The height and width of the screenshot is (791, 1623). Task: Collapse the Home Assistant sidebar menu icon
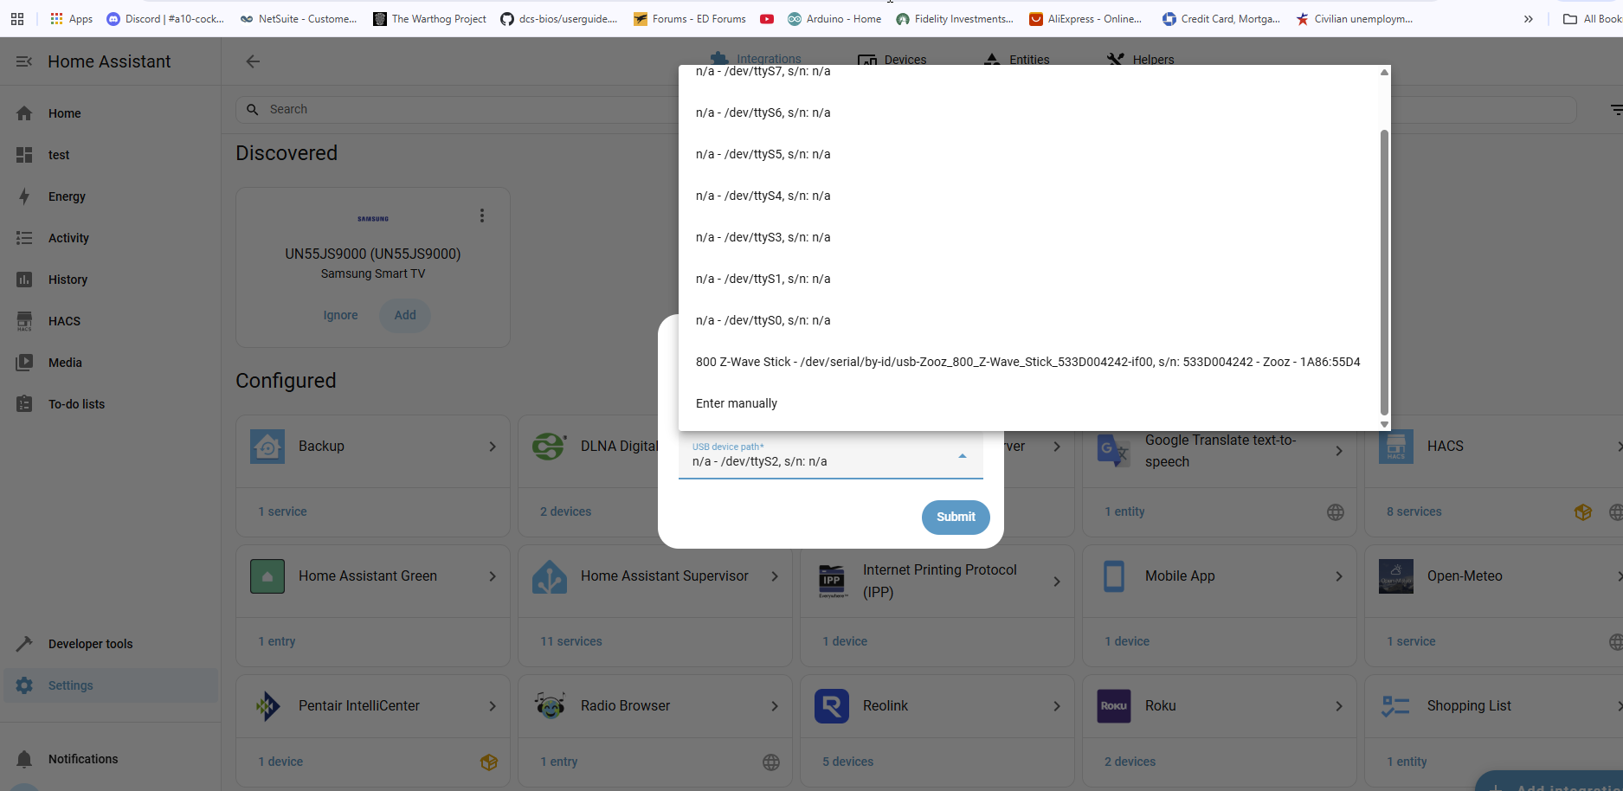coord(24,61)
